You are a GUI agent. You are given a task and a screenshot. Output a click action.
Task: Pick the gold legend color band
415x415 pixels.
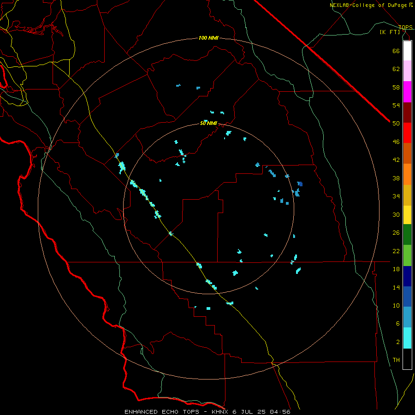pos(407,195)
